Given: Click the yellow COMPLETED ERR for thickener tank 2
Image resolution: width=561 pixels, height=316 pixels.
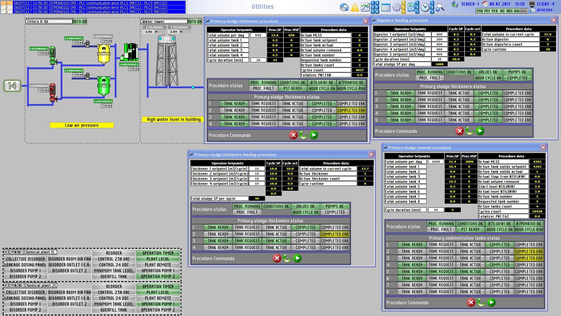Looking at the screenshot, I should point(351,110).
